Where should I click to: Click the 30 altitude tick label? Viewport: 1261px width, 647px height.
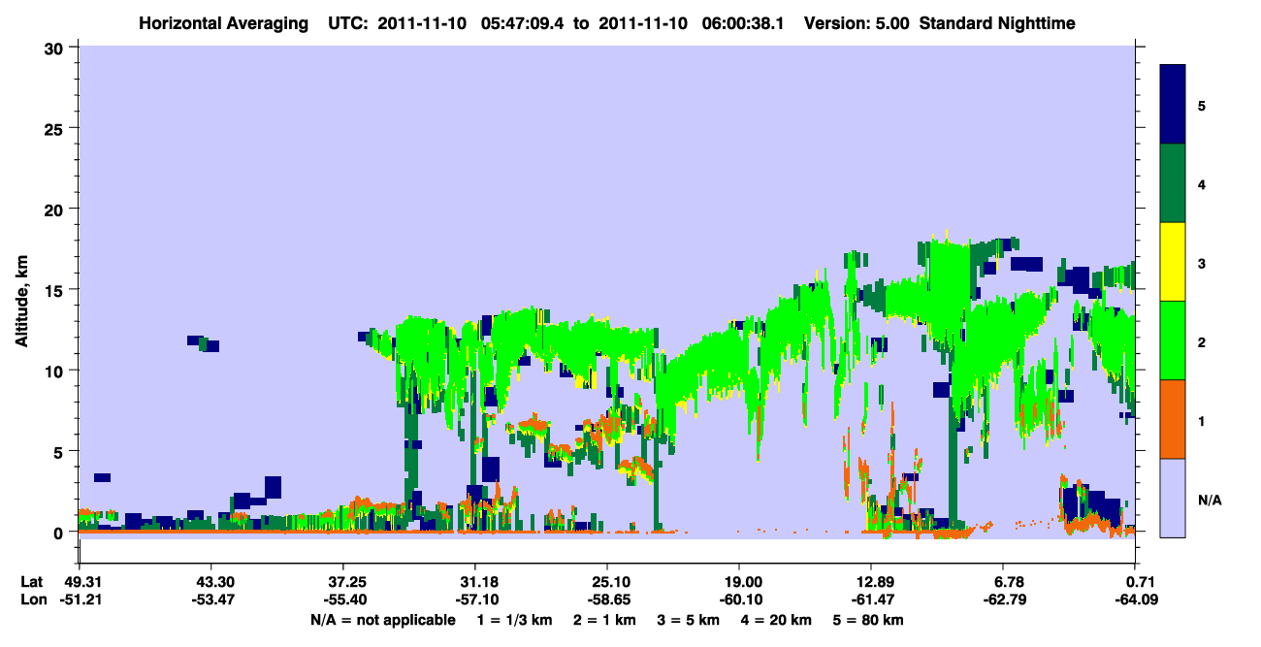tap(56, 48)
